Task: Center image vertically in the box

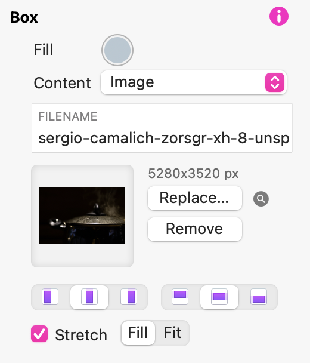Action: pyautogui.click(x=219, y=297)
